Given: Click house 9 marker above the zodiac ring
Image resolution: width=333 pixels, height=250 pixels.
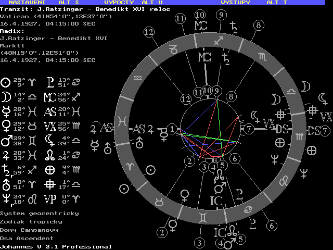Looking at the screenshot, I should tap(222, 15).
